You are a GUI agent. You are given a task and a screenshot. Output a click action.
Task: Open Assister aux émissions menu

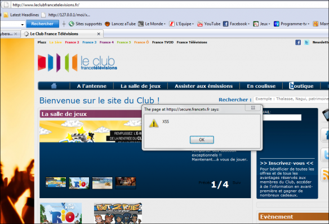pos(204,86)
